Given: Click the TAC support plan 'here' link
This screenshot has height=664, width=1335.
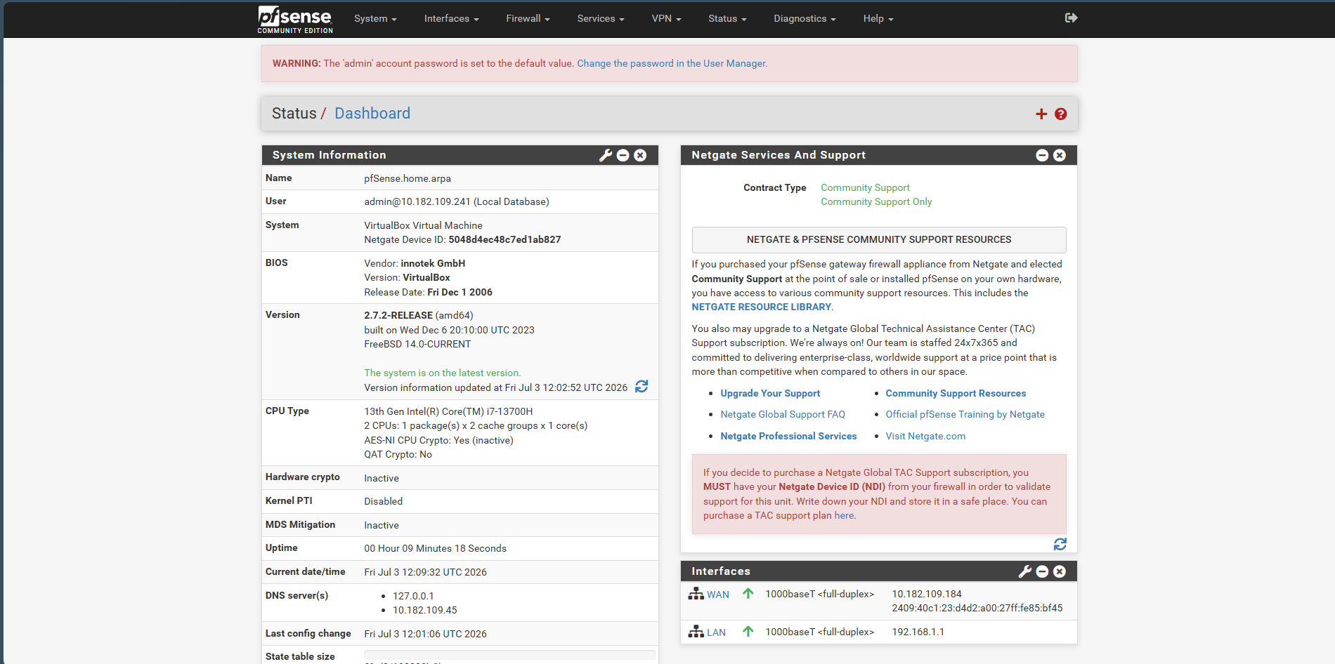Looking at the screenshot, I should (x=844, y=516).
